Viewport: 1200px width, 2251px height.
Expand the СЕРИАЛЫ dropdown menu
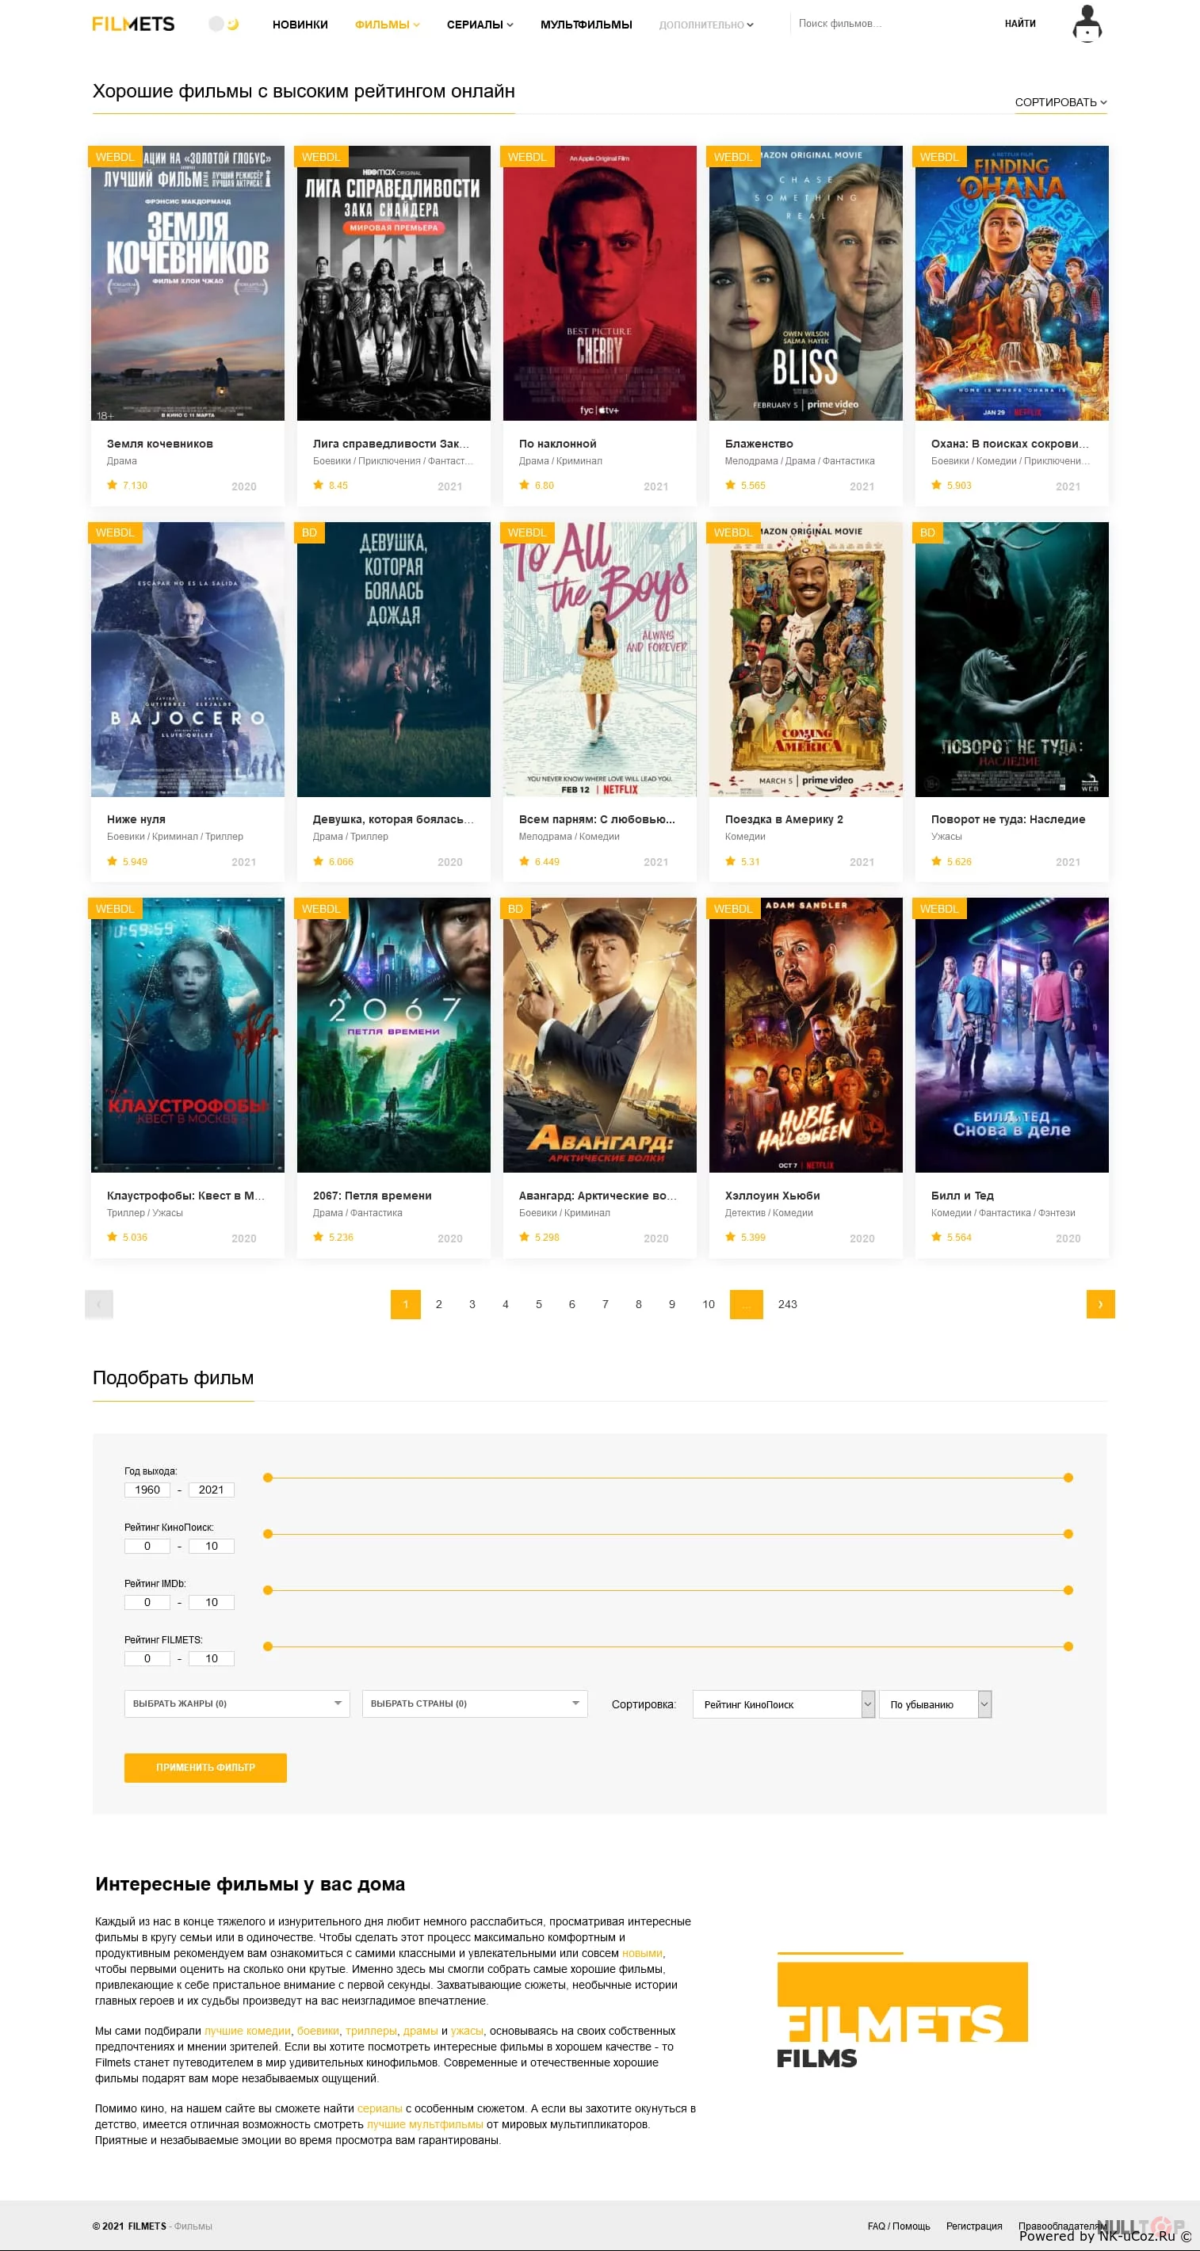tap(480, 25)
